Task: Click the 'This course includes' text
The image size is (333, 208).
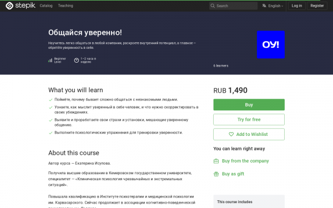Action: tap(235, 202)
